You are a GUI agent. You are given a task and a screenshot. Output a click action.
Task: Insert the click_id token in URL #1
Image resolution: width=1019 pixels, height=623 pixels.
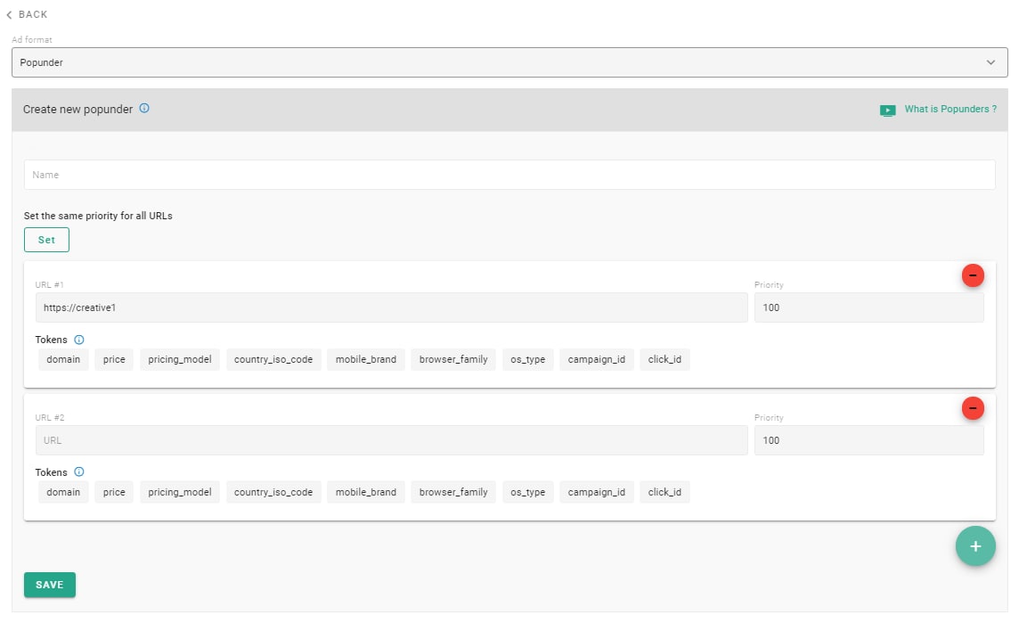pyautogui.click(x=664, y=360)
